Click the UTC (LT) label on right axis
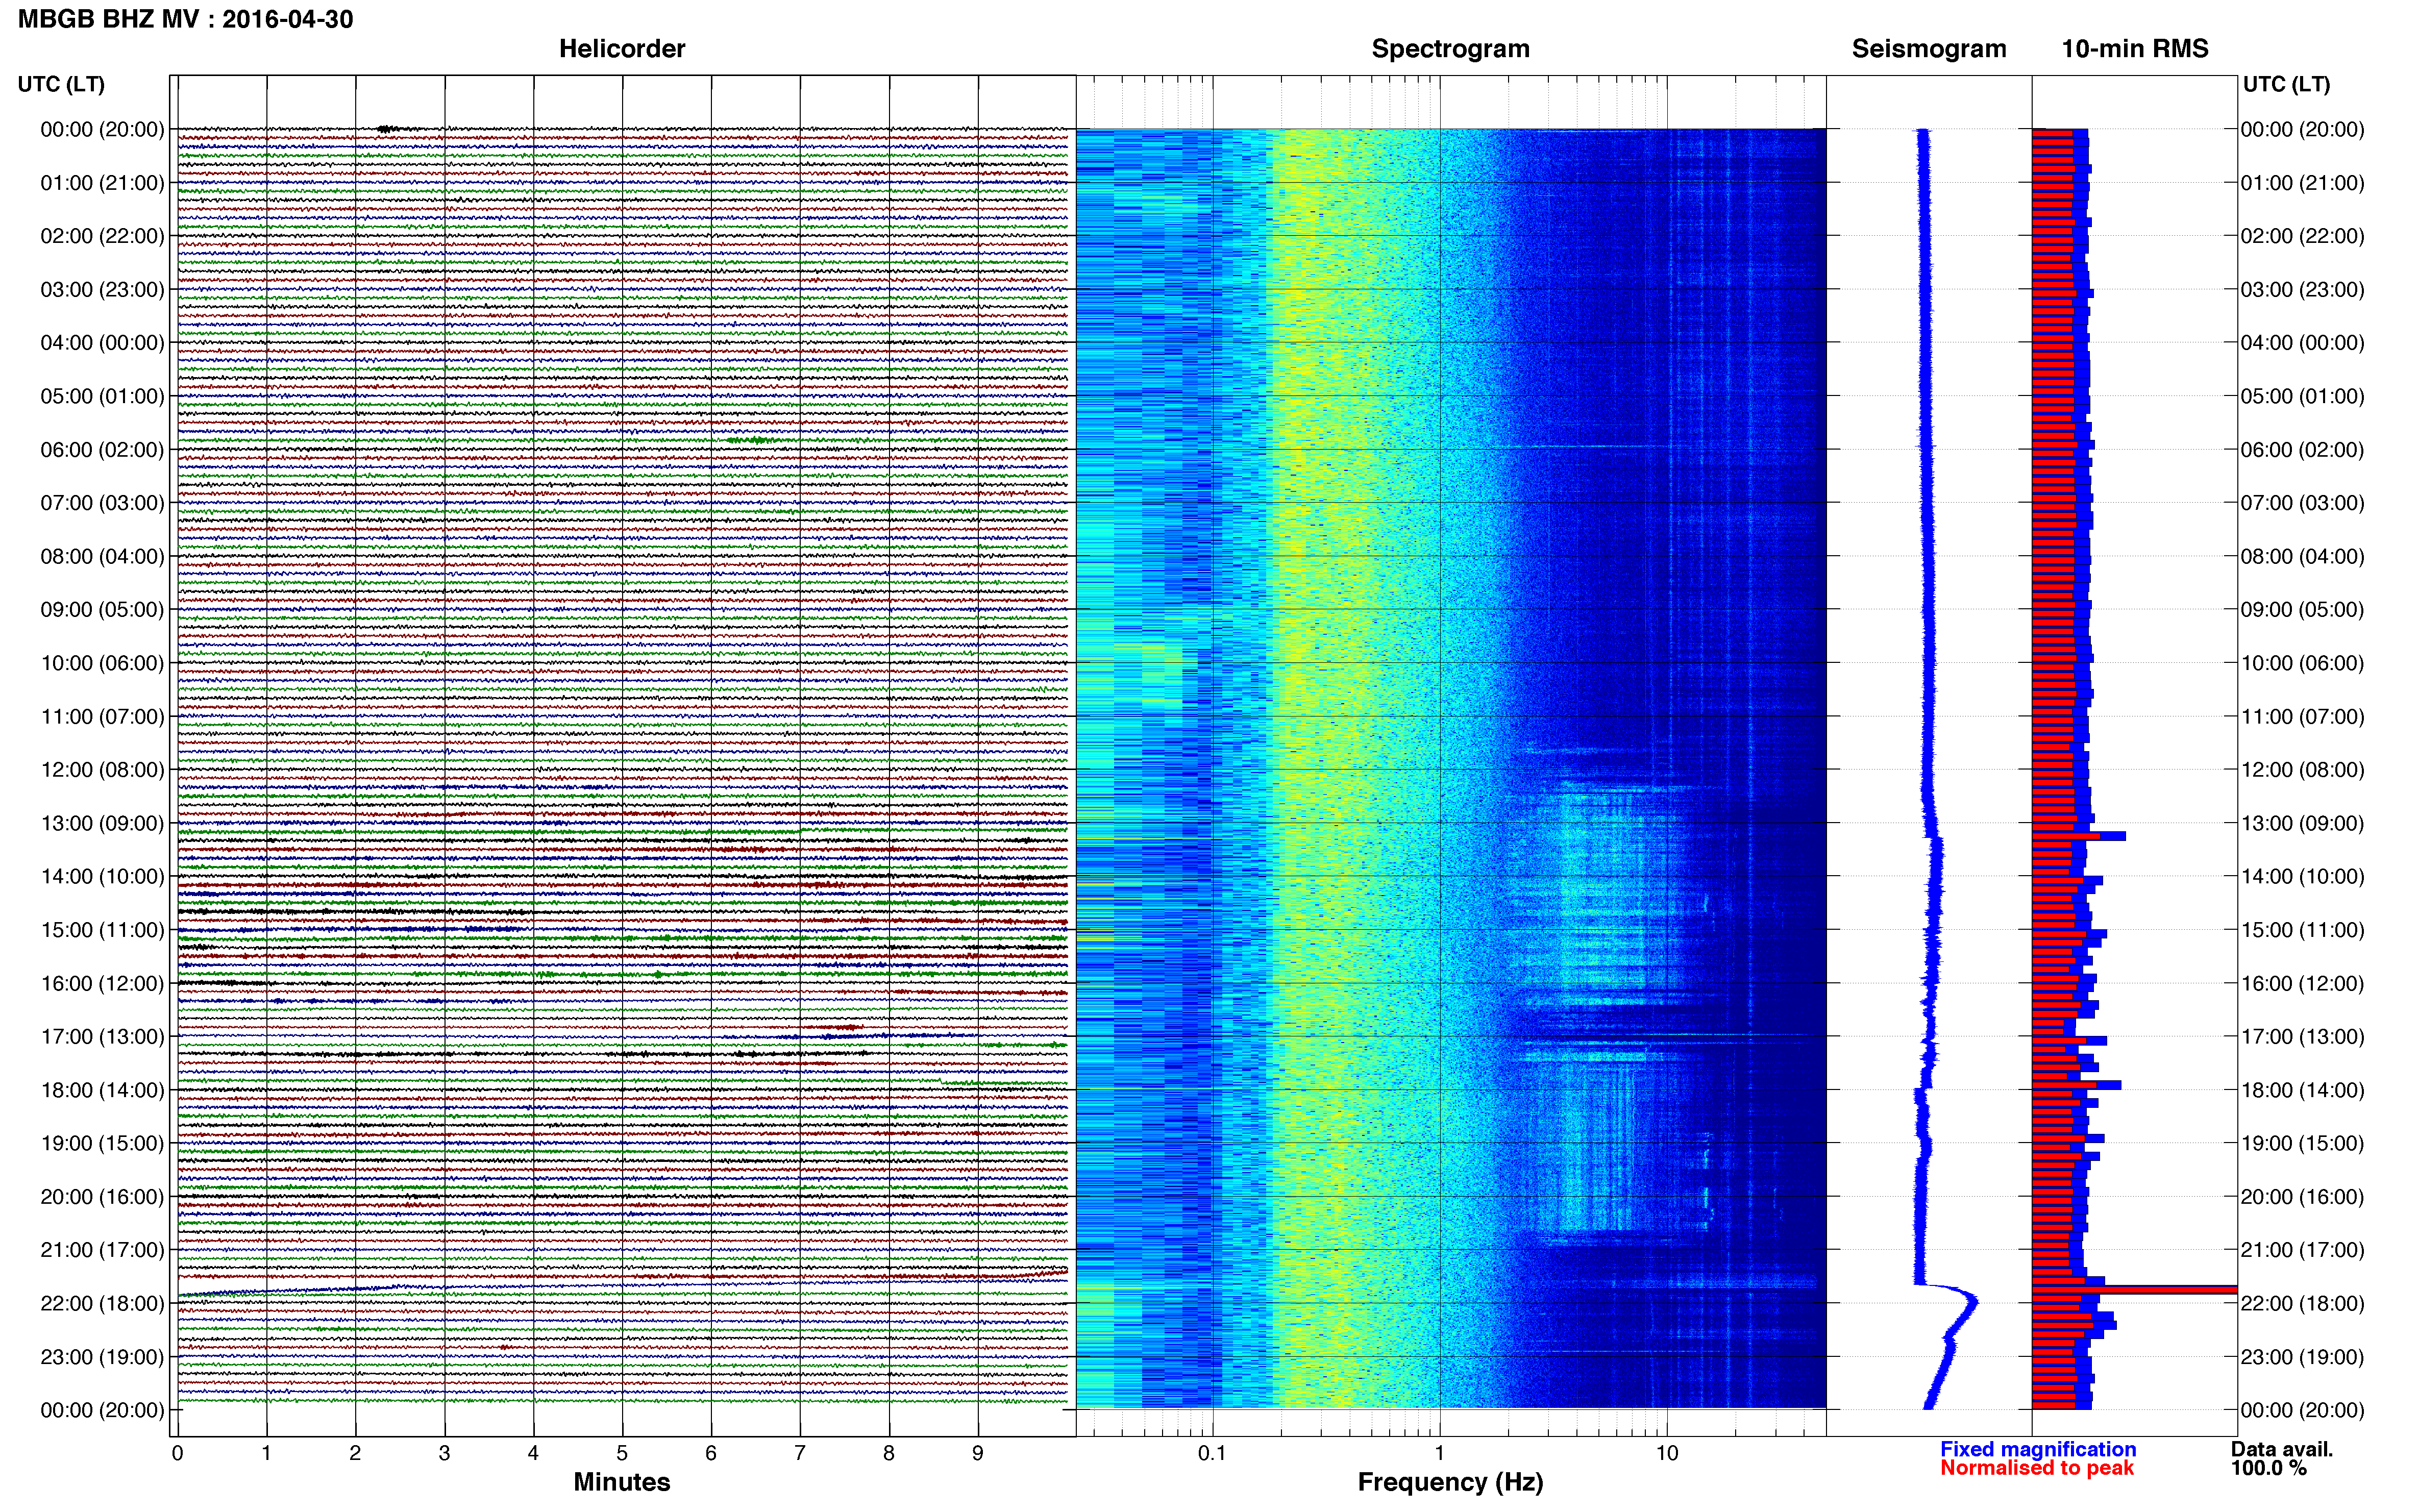This screenshot has height=1512, width=2419. coord(2286,84)
